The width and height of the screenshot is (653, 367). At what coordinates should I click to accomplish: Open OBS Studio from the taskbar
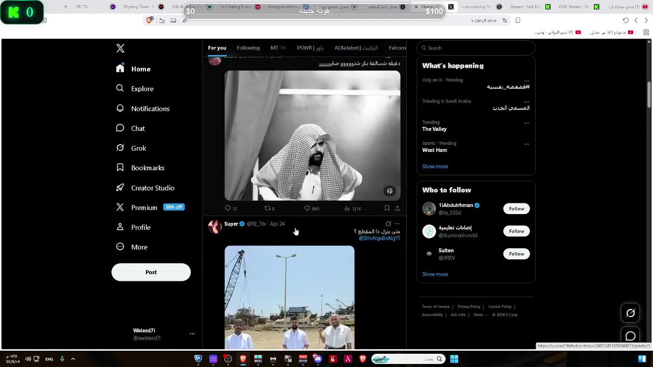[228, 359]
